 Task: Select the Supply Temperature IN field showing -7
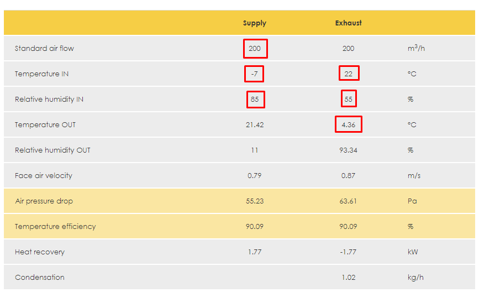click(255, 74)
